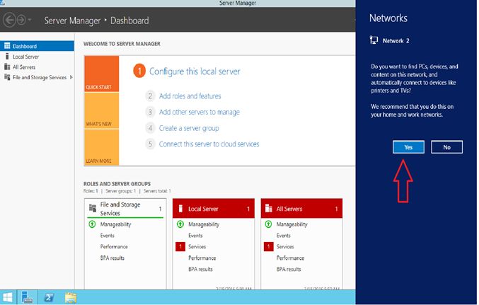Click the All Servers Manageability green status icon
Image resolution: width=479 pixels, height=305 pixels.
(x=268, y=224)
